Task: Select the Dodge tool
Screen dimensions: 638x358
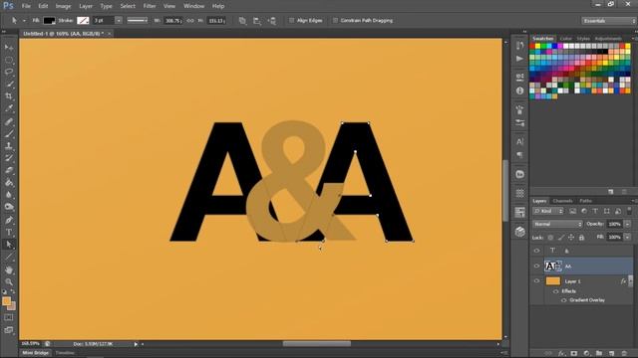Action: [9, 207]
